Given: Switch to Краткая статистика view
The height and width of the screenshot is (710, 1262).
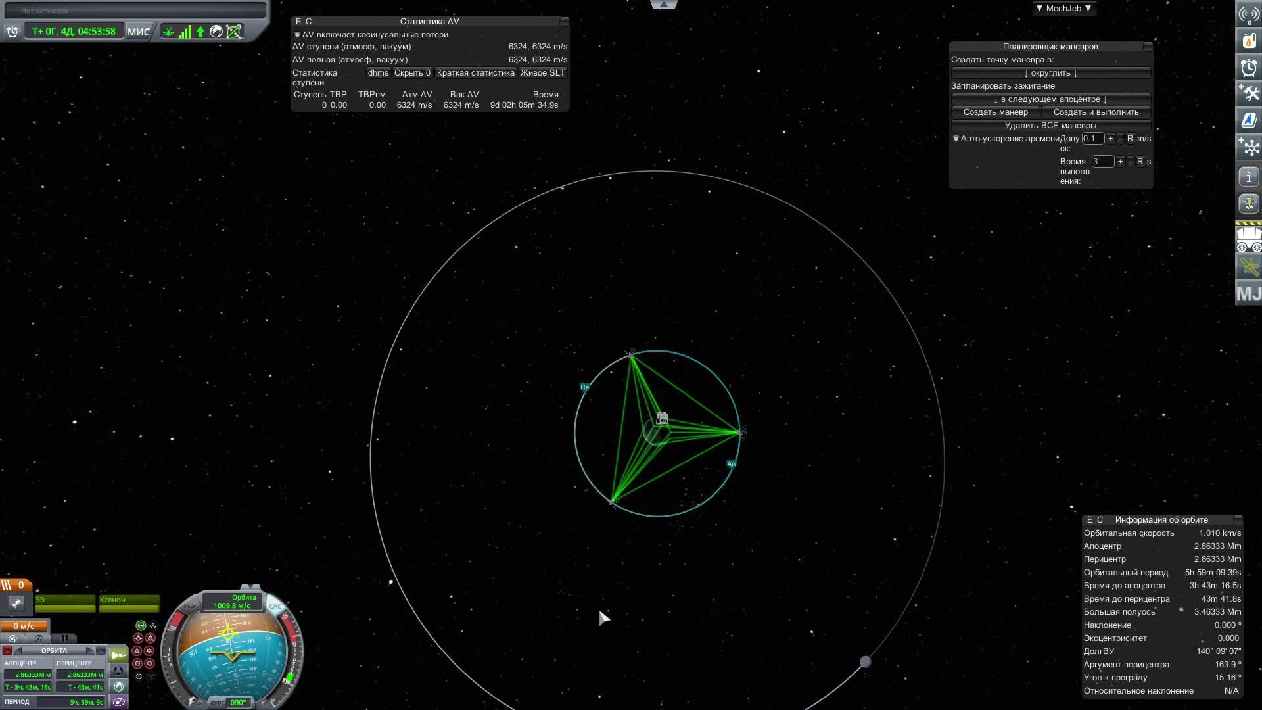Looking at the screenshot, I should pos(475,73).
